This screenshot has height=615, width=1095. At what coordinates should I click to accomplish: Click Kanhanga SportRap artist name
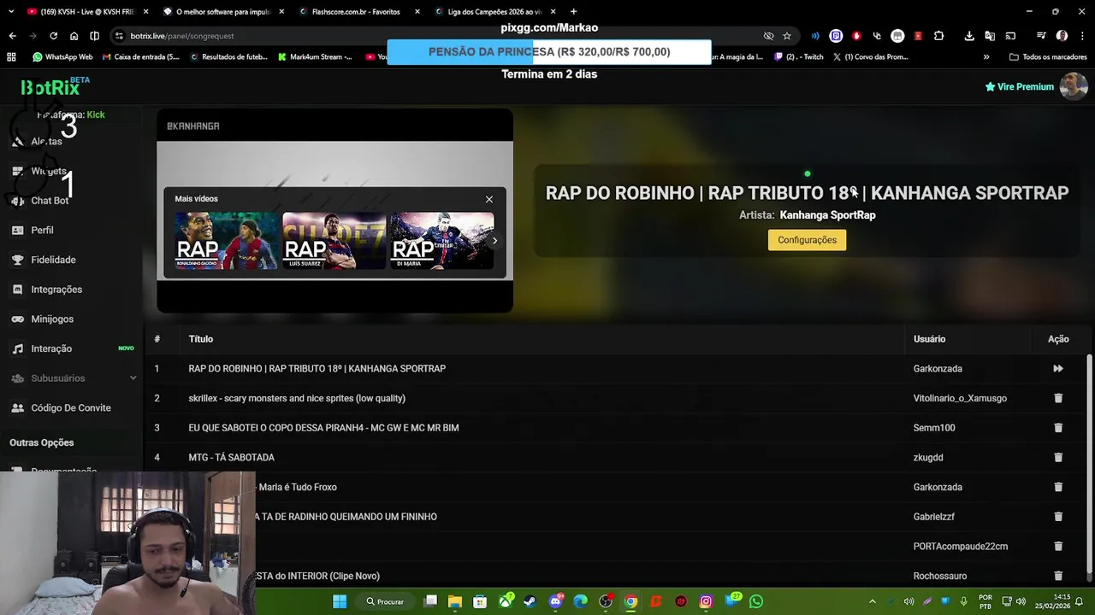coord(827,215)
